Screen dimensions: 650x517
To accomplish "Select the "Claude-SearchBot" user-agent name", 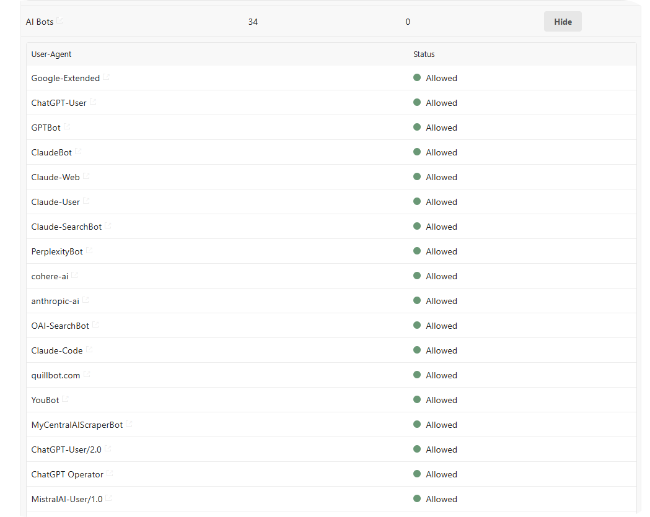I will tap(66, 227).
